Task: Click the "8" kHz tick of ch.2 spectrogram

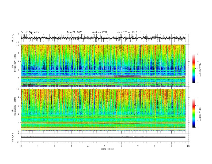Action: click(19, 98)
